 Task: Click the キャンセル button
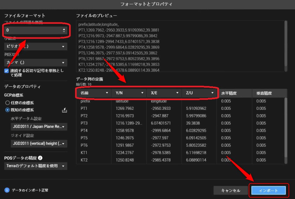[231, 190]
